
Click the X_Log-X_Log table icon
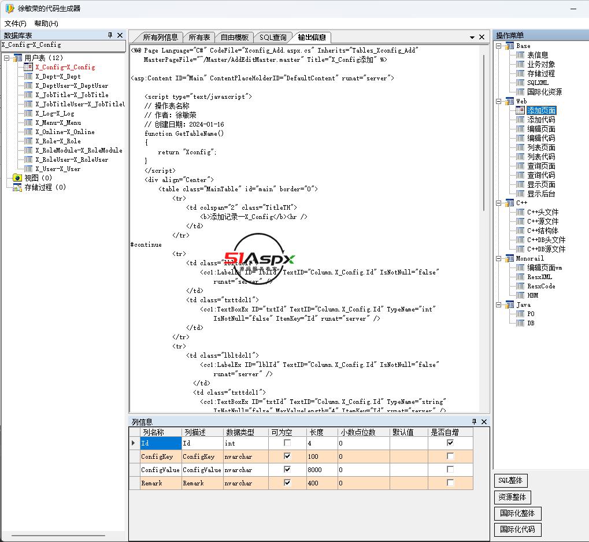28,113
